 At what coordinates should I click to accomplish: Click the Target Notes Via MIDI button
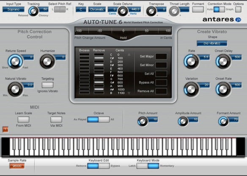coord(56,119)
